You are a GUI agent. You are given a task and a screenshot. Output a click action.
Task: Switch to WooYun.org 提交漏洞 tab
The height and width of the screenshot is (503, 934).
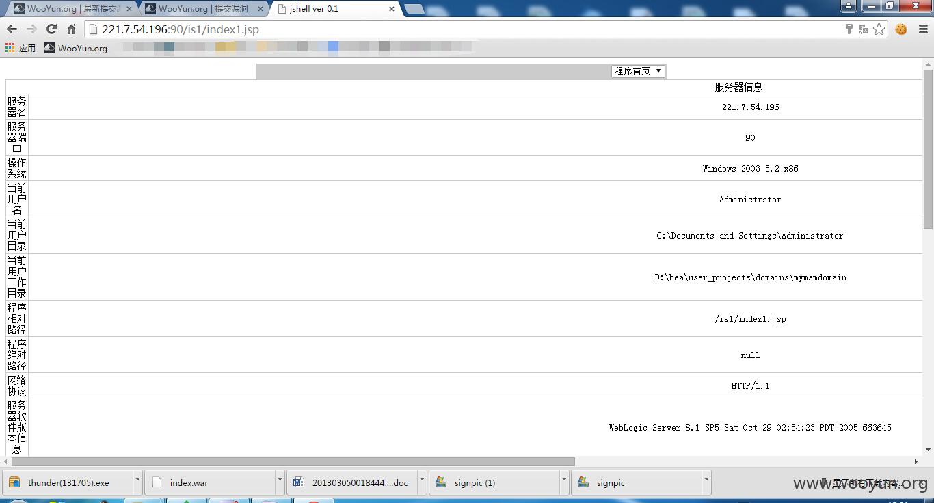click(203, 9)
